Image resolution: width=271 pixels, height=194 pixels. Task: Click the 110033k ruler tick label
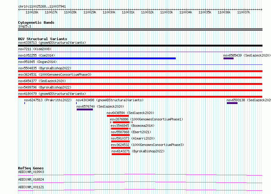(x=167, y=12)
